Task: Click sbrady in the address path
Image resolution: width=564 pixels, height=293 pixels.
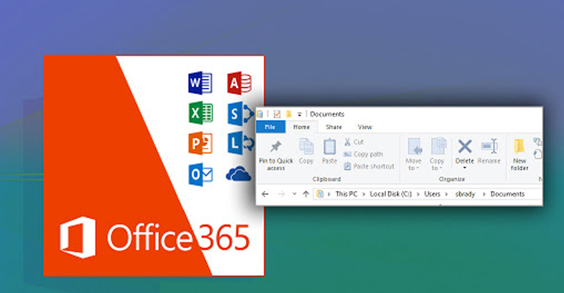Action: pos(465,194)
